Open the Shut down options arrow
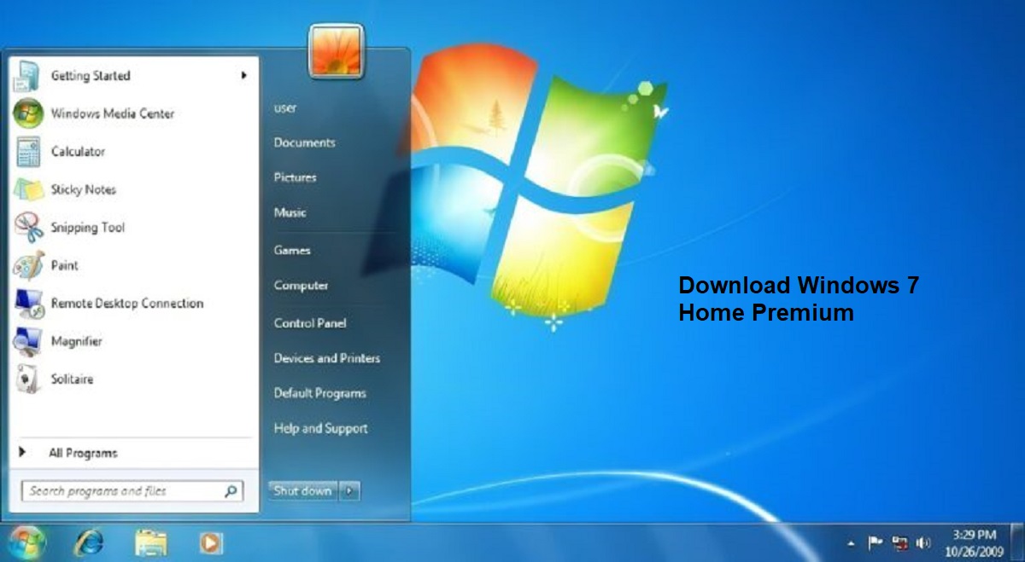1025x562 pixels. pyautogui.click(x=350, y=491)
